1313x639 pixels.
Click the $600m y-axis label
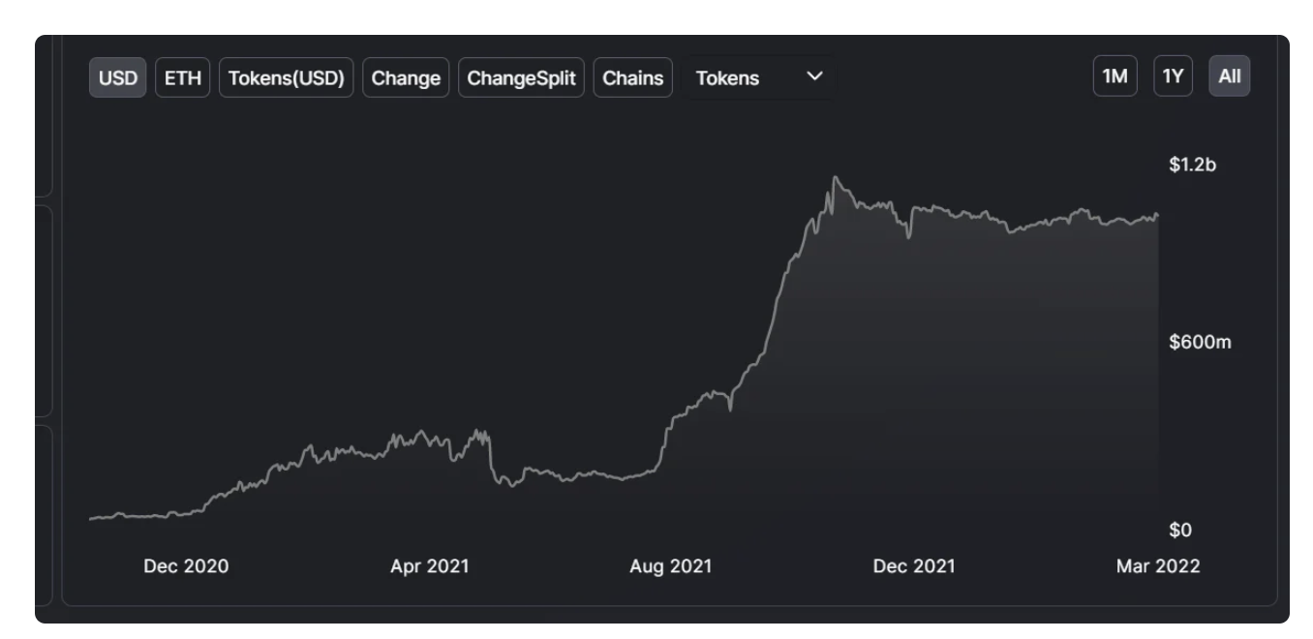pos(1200,343)
